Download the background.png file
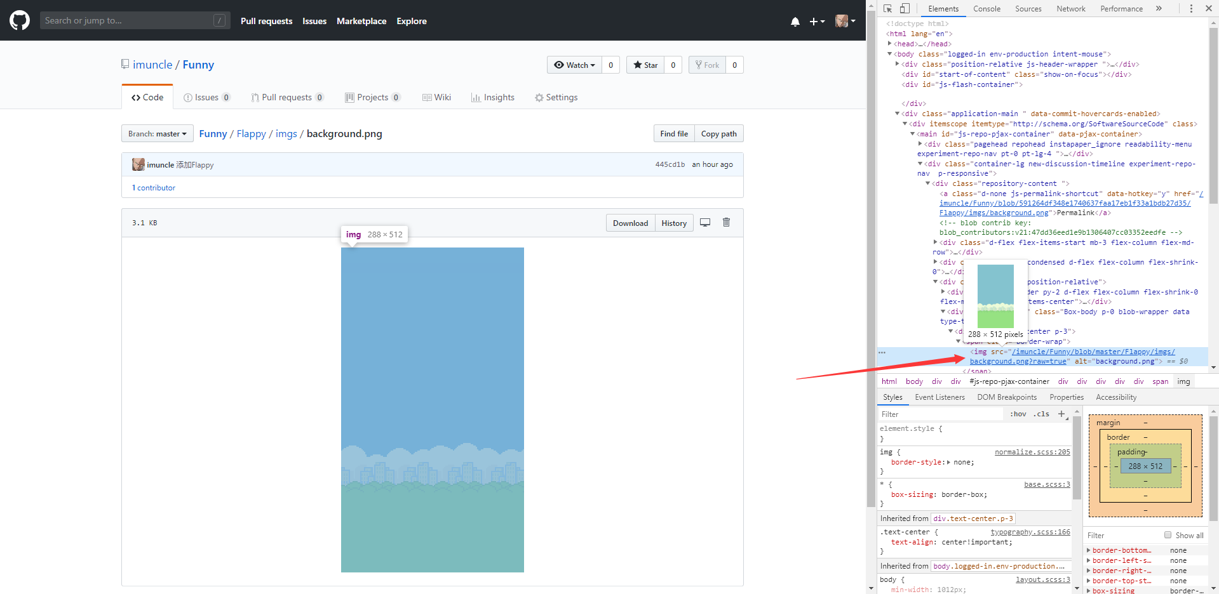The image size is (1219, 594). coord(631,223)
